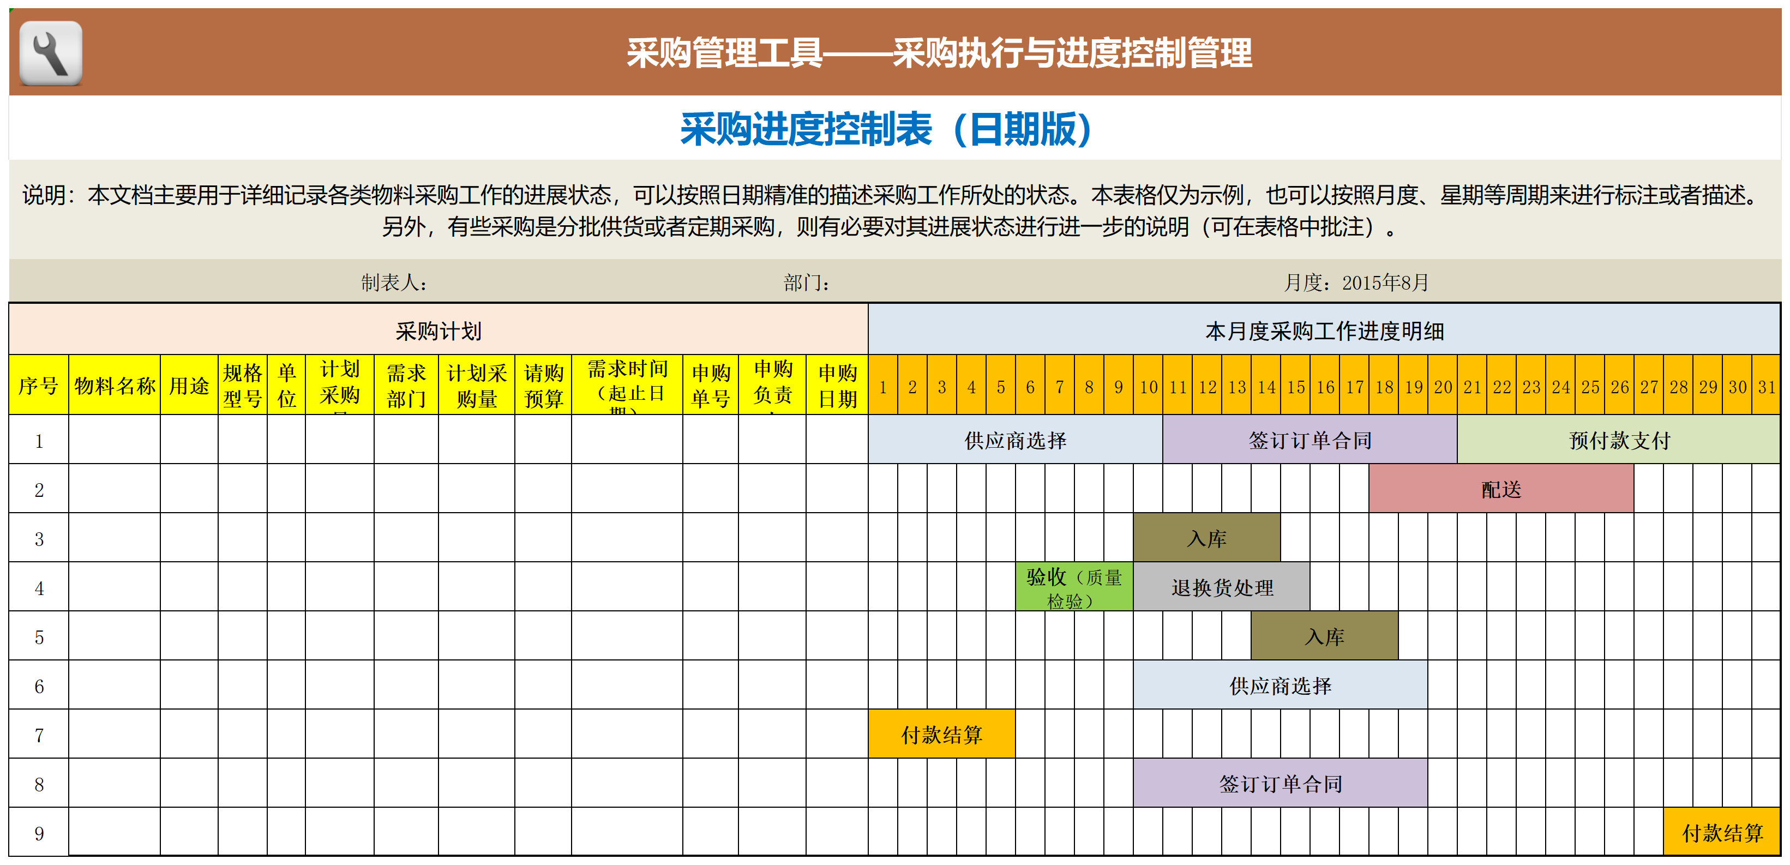Viewport: 1790px width, 865px height.
Task: Click day 31 date header cell
Action: click(x=1765, y=386)
